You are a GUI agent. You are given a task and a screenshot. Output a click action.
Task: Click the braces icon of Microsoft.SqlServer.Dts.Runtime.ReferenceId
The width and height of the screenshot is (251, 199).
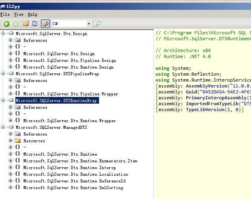18,180
